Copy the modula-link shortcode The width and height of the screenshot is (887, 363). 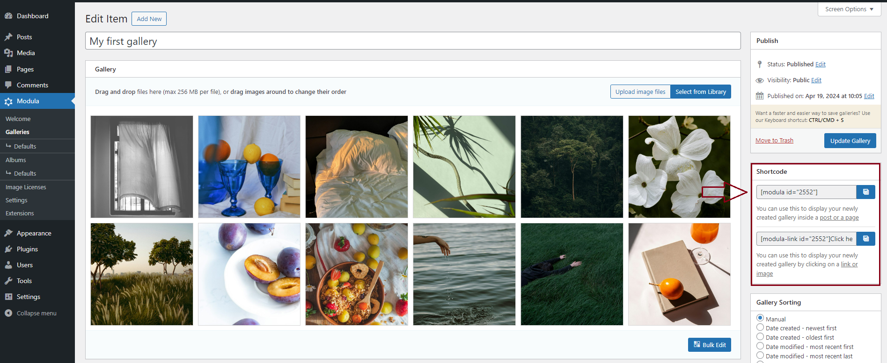(865, 239)
